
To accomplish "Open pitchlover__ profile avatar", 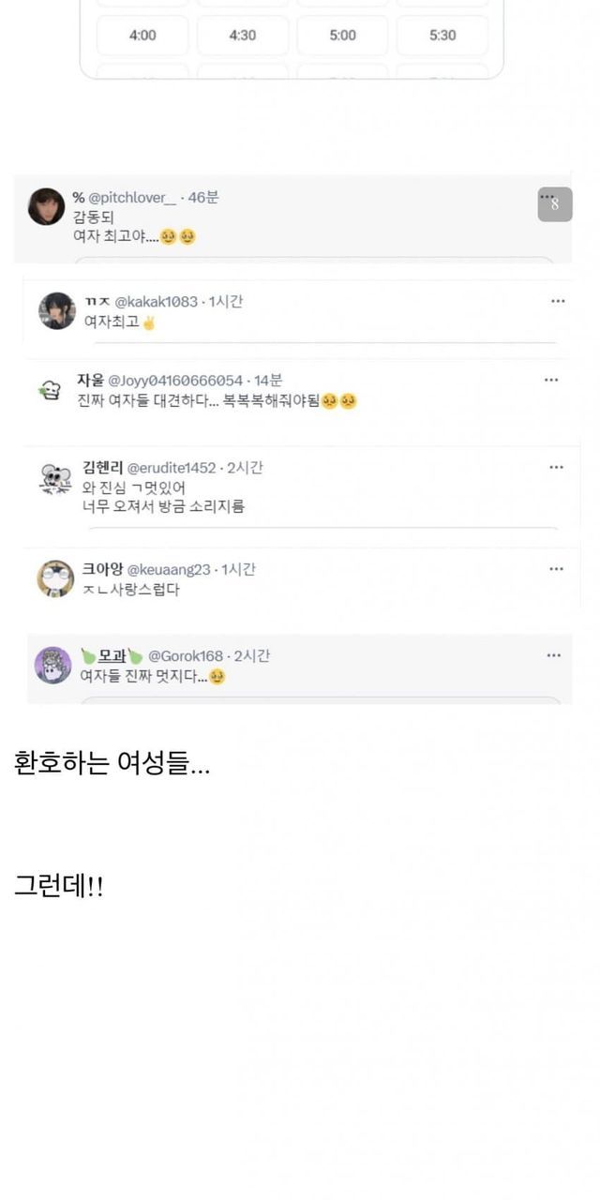I will tap(46, 206).
